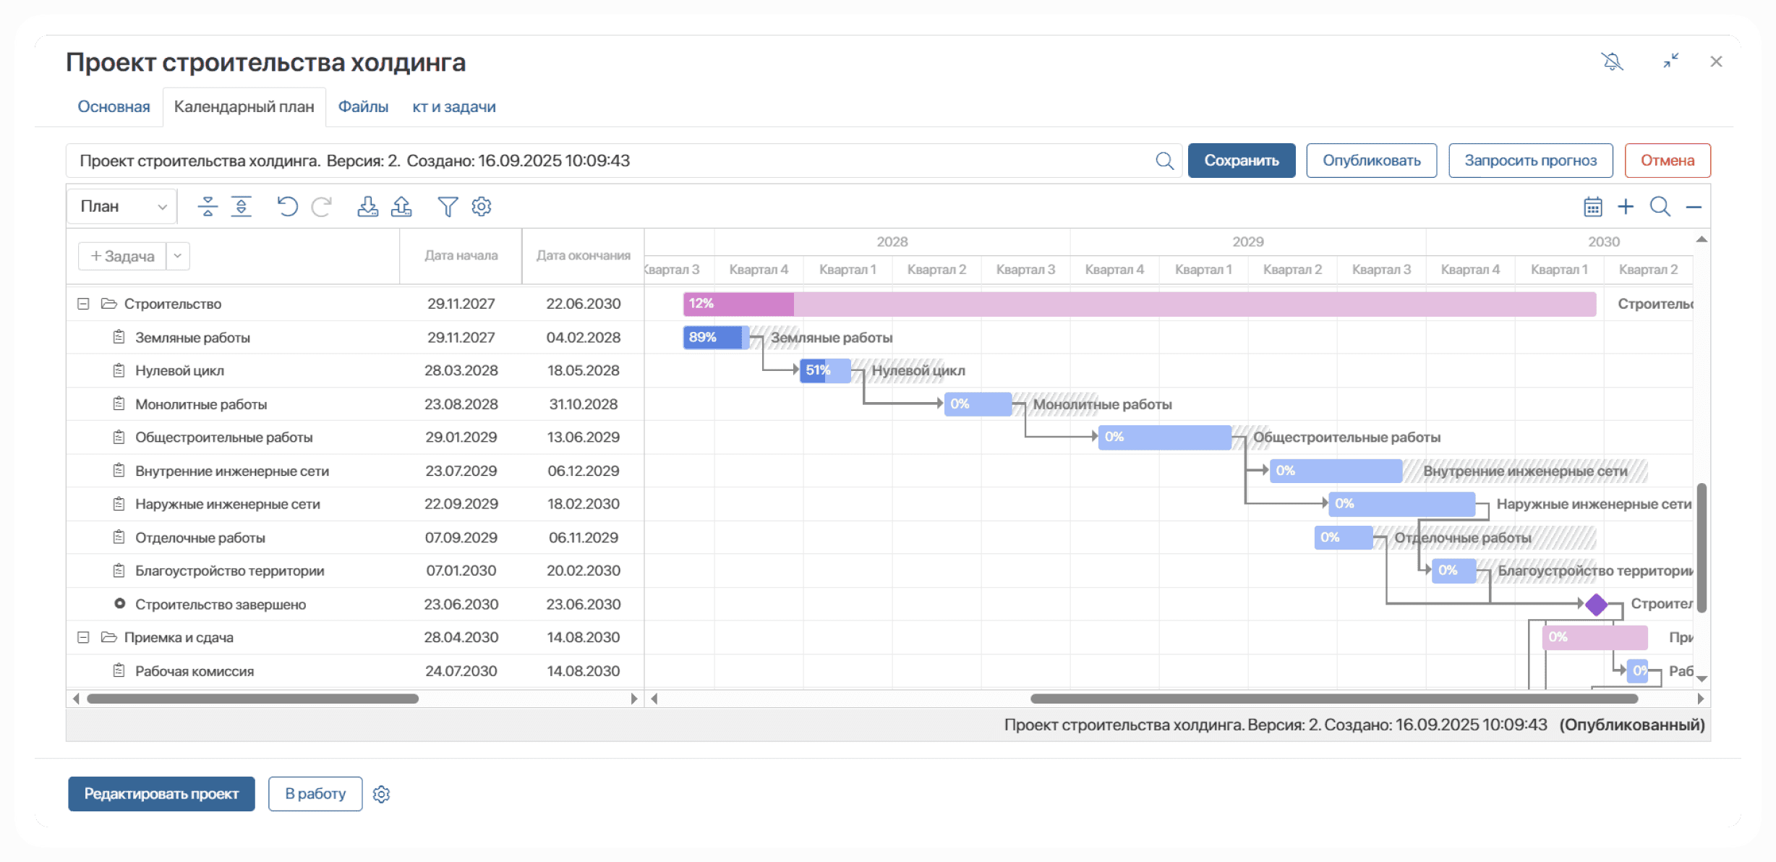Zoom in timeline with plus icon

click(x=1626, y=207)
